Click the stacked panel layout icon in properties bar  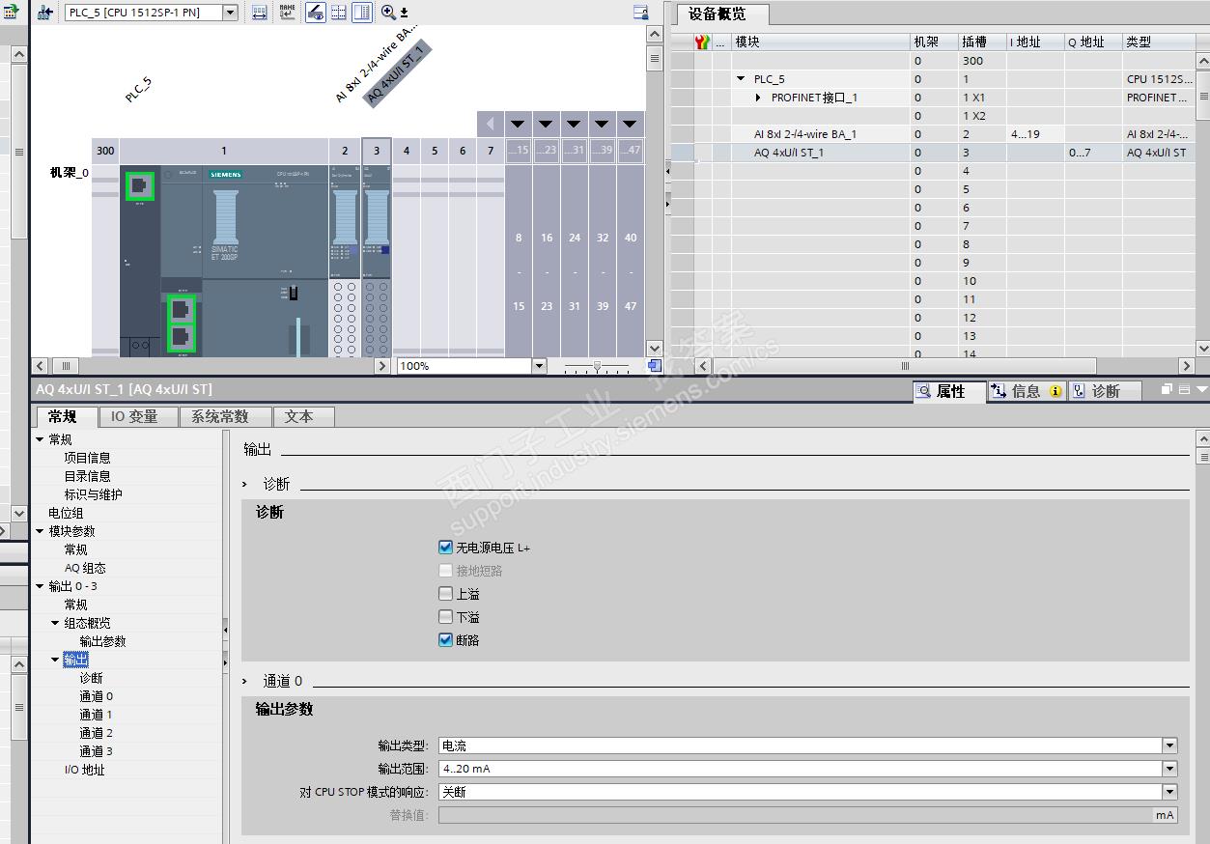(1184, 389)
